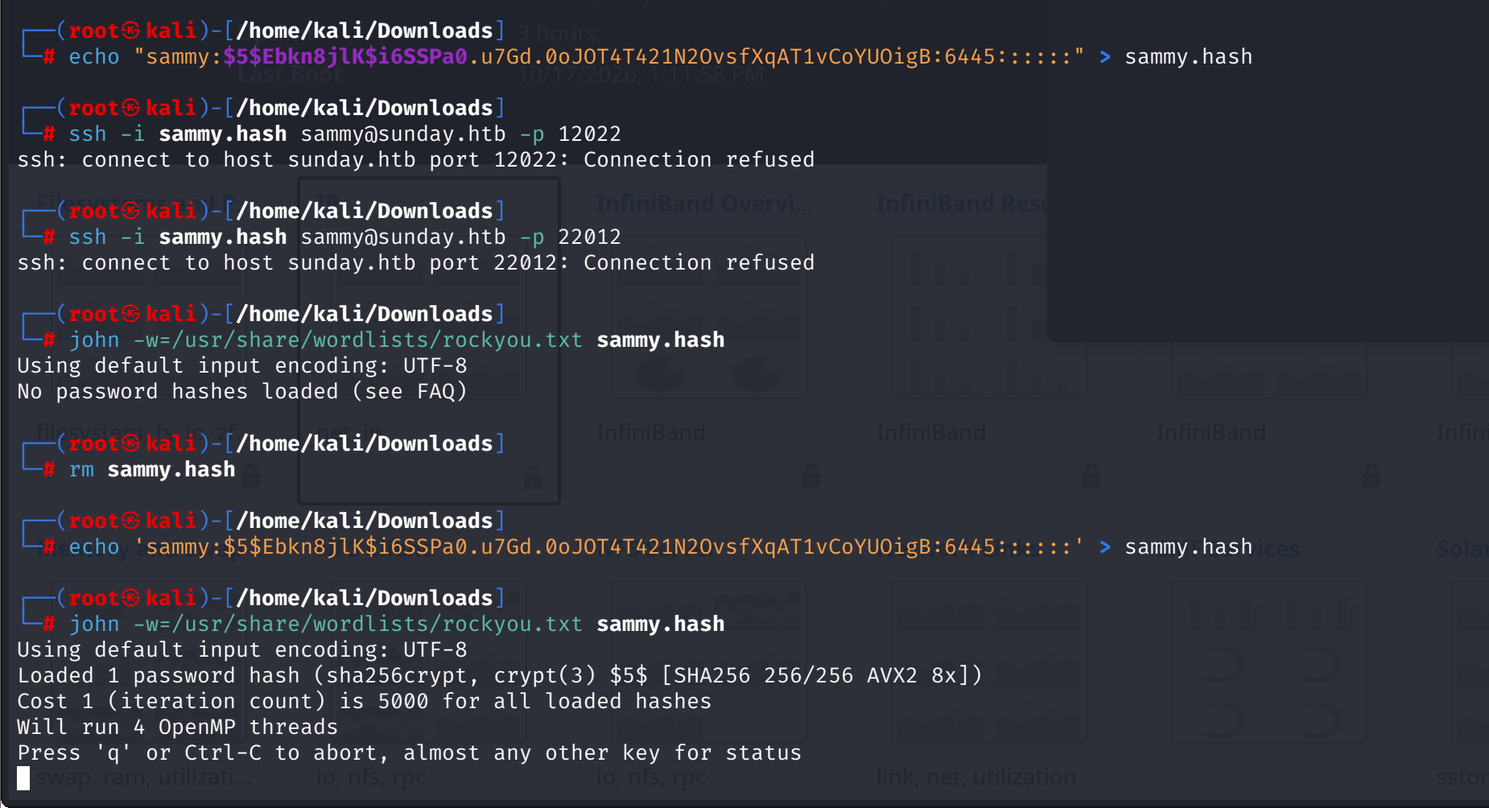Viewport: 1489px width, 808px height.
Task: Click the ssh command using -p 22012
Action: click(x=345, y=237)
